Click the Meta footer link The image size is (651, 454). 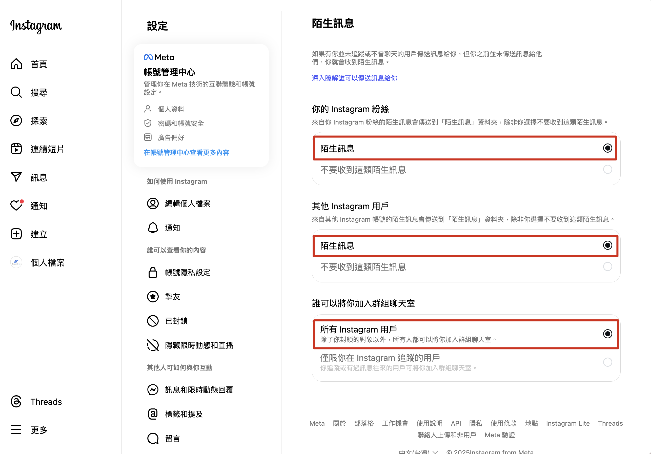point(317,423)
